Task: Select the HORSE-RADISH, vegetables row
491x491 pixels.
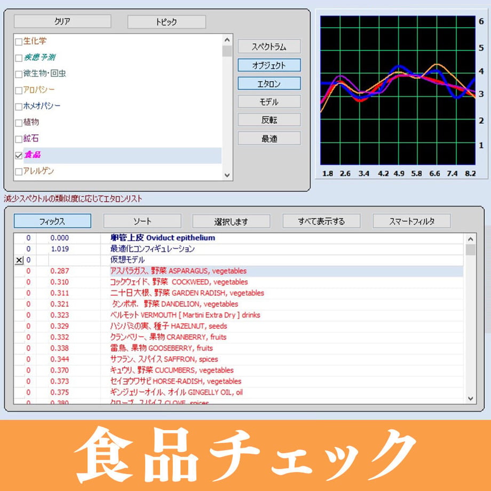Action: pos(239,381)
